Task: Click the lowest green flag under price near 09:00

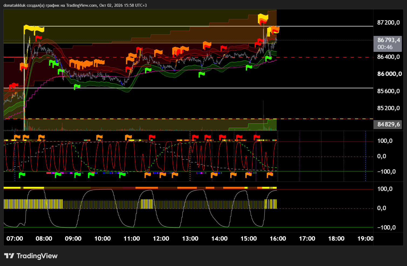Action: pyautogui.click(x=77, y=87)
